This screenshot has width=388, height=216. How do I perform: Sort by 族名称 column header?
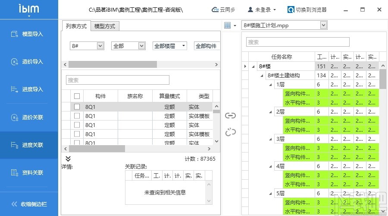pos(135,96)
